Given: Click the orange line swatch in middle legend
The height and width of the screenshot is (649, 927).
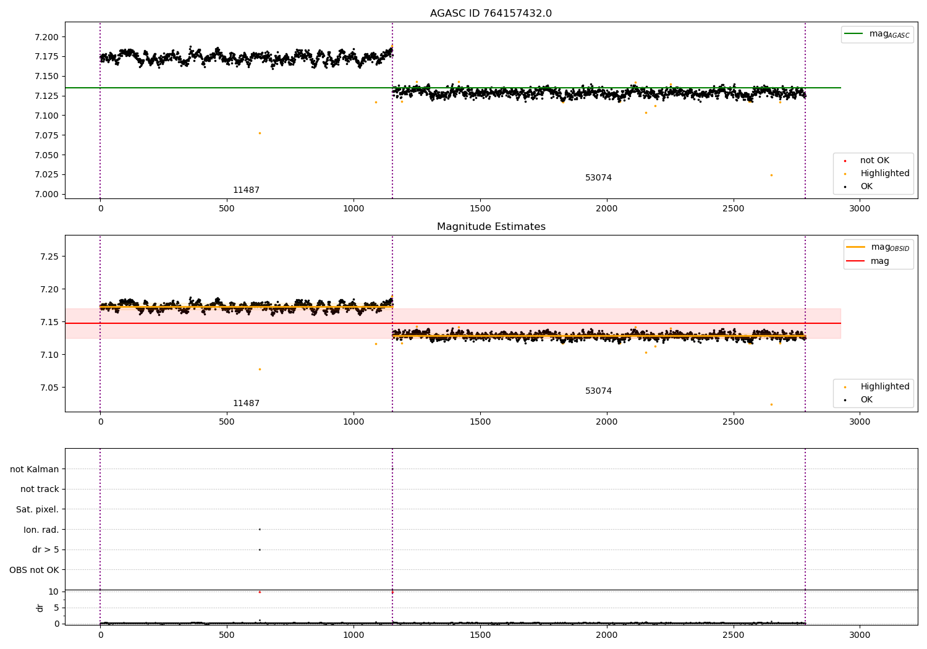Looking at the screenshot, I should point(855,247).
